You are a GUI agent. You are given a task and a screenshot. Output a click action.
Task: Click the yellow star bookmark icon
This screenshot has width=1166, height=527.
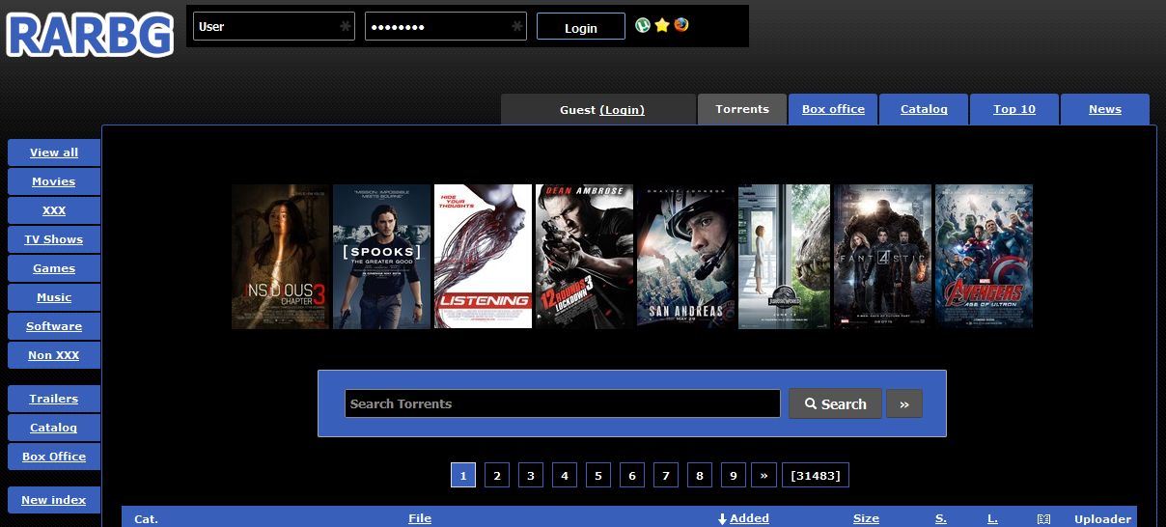coord(662,26)
